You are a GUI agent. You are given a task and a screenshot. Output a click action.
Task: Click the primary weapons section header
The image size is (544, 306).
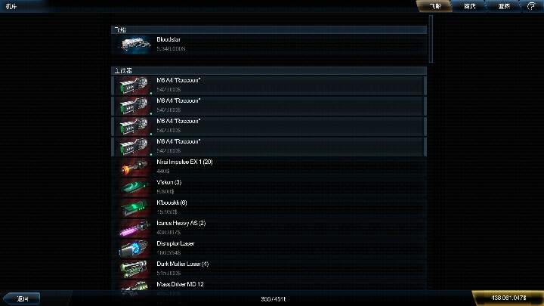coord(269,70)
